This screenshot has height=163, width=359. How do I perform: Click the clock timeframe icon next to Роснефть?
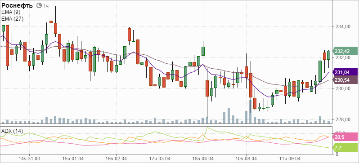[x=39, y=5]
